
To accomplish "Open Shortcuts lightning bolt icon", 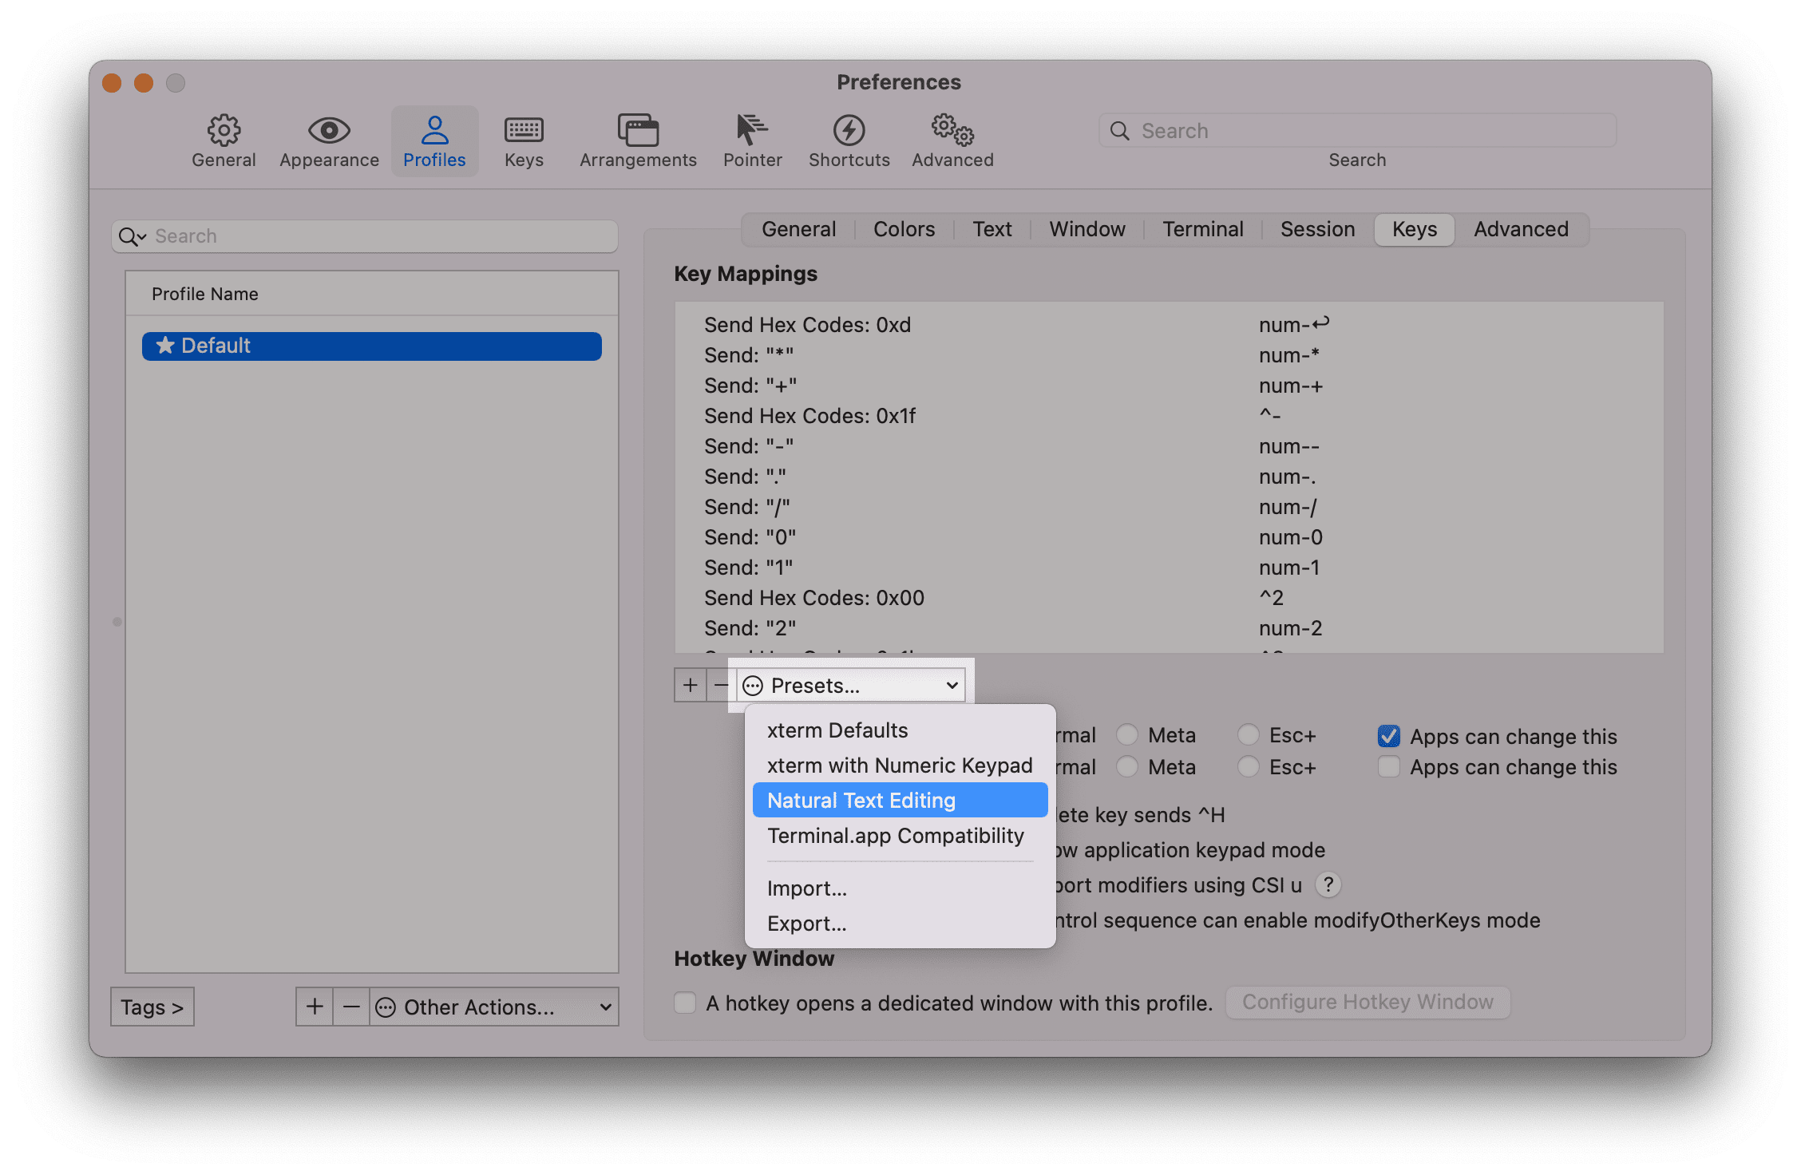I will 849,130.
